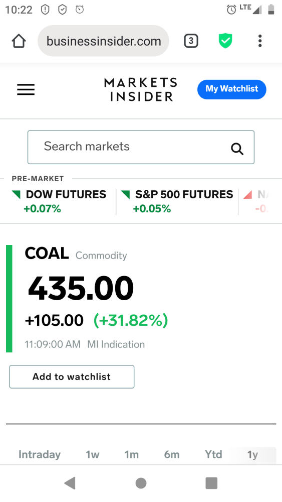Add Coal to watchlist
The width and height of the screenshot is (282, 502).
tap(72, 377)
